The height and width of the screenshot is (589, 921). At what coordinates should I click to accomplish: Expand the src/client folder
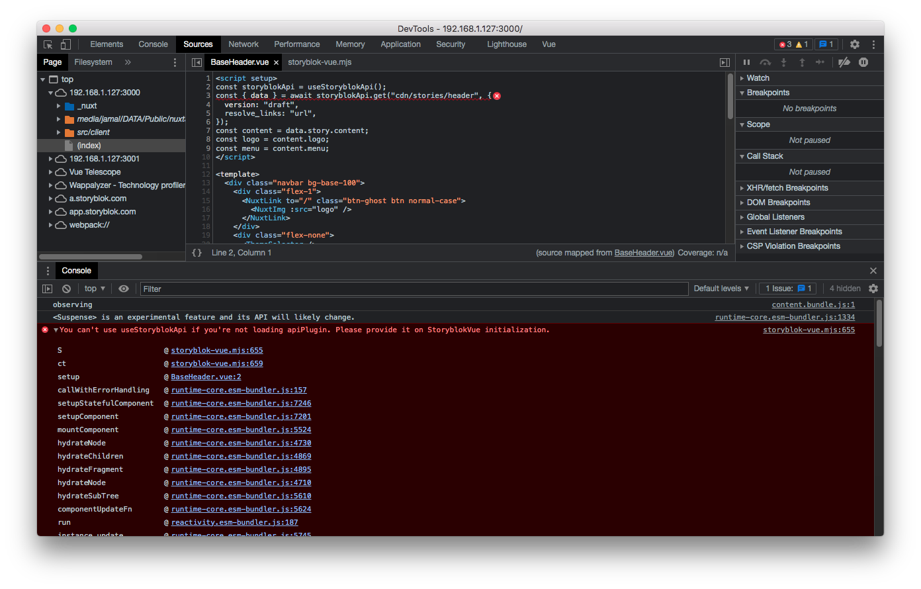(58, 132)
